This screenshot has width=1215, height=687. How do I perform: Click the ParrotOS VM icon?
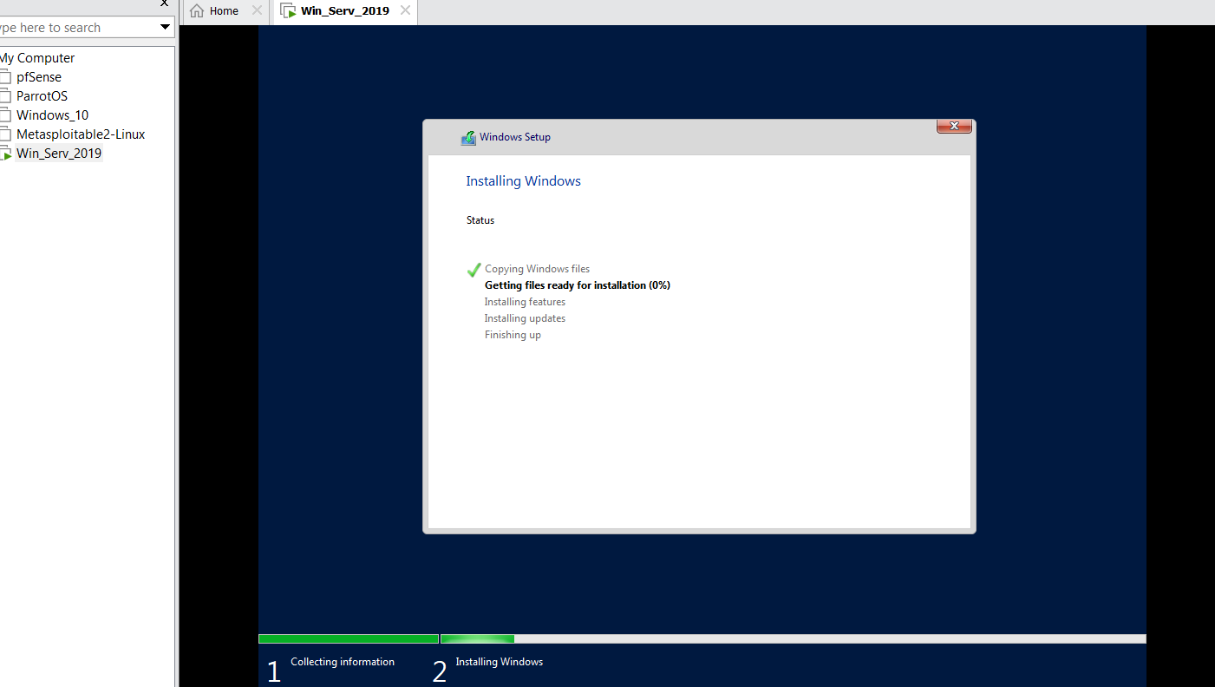tap(5, 96)
